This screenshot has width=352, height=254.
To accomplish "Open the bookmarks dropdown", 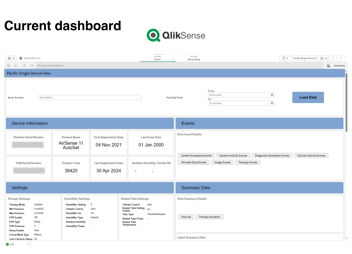I will click(x=285, y=58).
